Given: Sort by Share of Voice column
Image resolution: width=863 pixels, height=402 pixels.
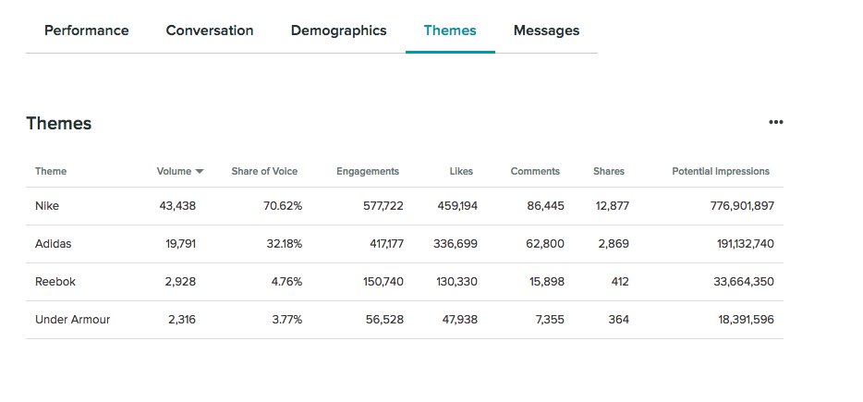Looking at the screenshot, I should [x=264, y=172].
